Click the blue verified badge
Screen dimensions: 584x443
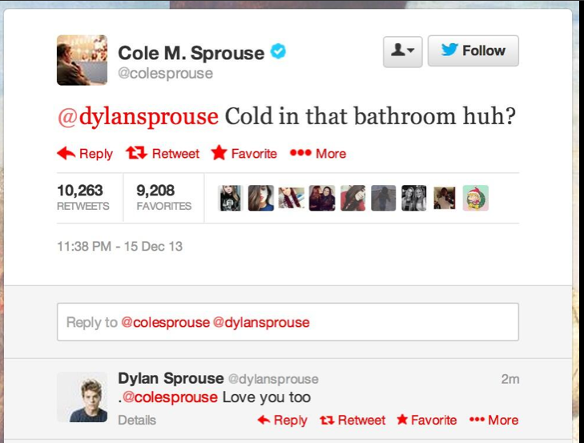(x=278, y=51)
